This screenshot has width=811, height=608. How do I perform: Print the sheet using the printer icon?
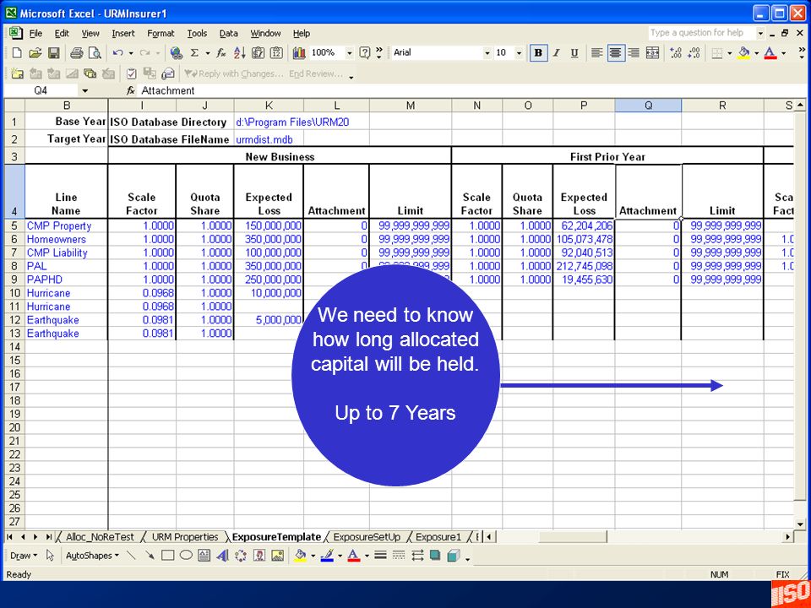pos(77,52)
